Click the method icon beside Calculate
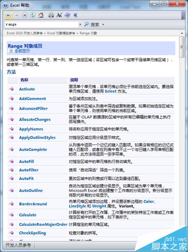Screen dimensions: 188x252 [x=12, y=215]
